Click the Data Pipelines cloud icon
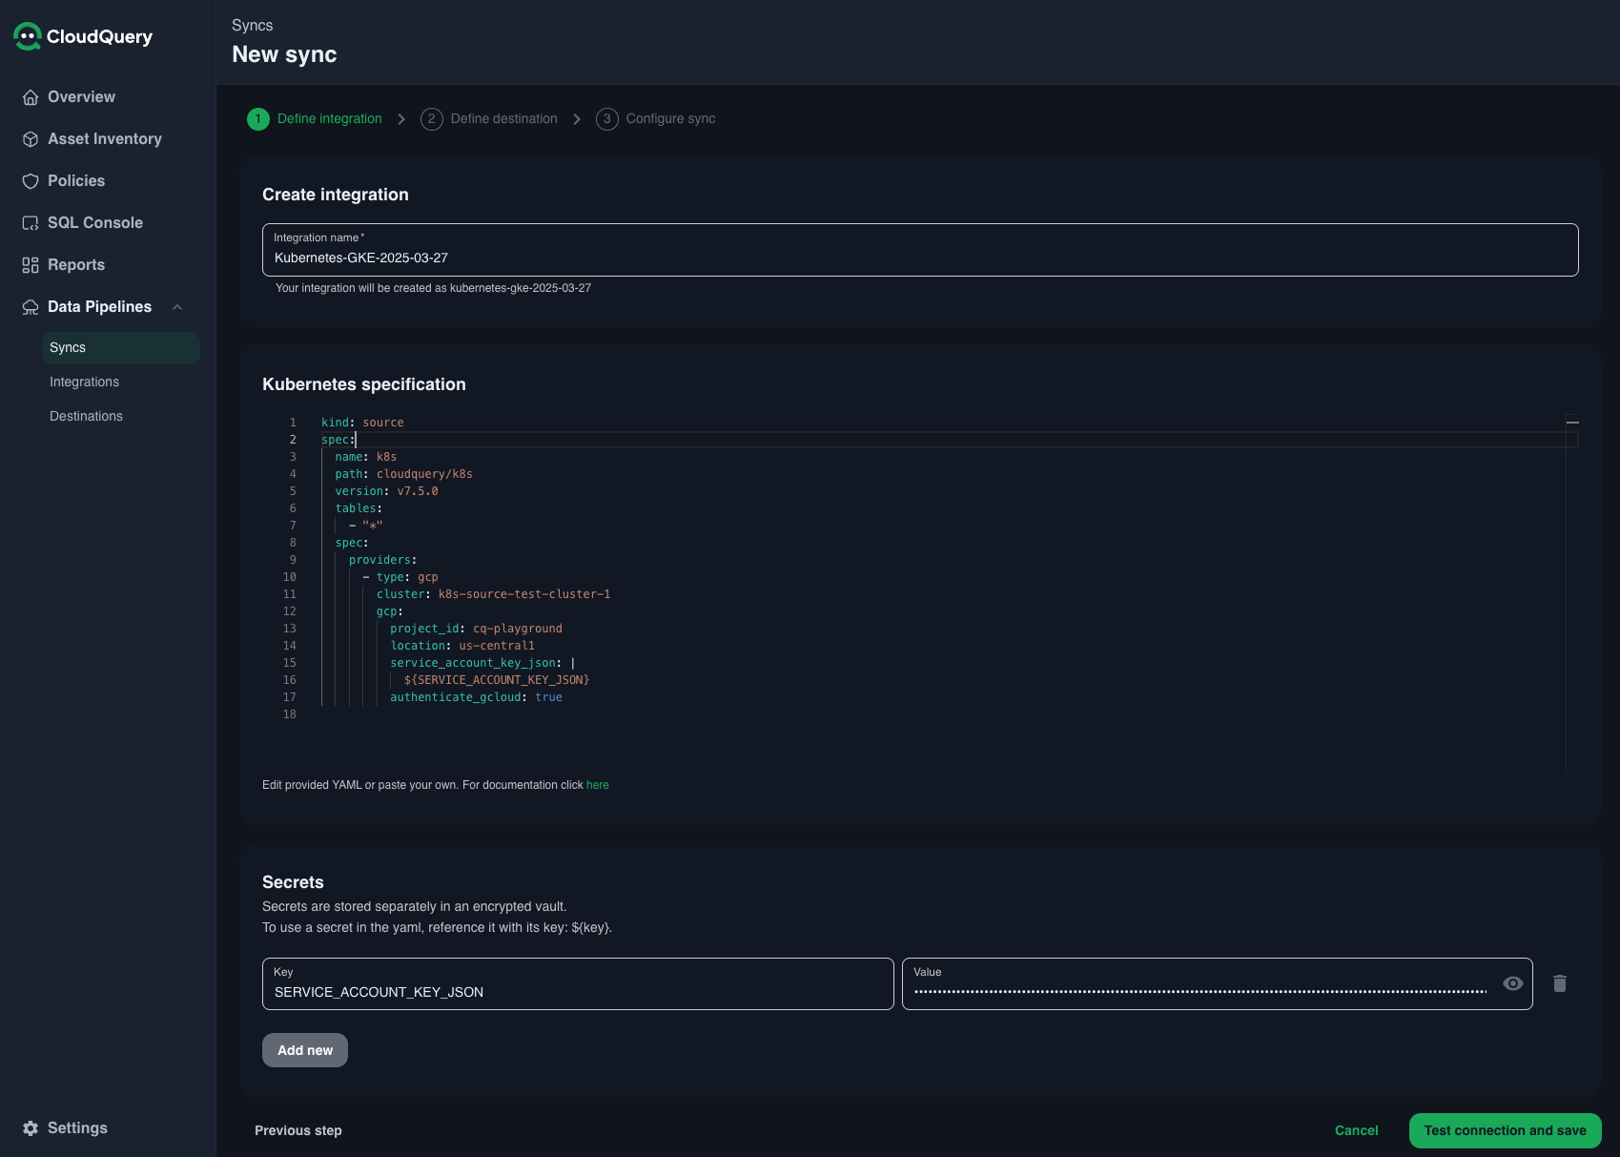 click(x=31, y=307)
